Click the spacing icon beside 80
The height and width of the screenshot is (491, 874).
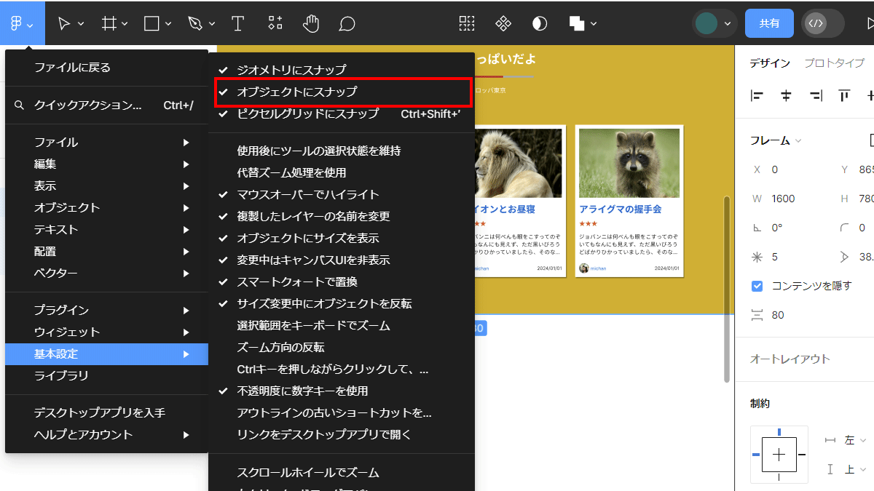coord(757,315)
